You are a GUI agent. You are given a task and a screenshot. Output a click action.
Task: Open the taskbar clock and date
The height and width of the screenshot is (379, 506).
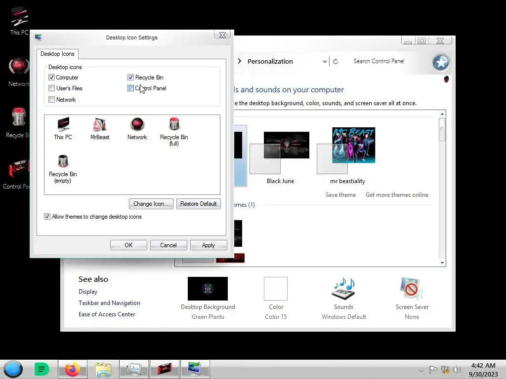(483, 370)
